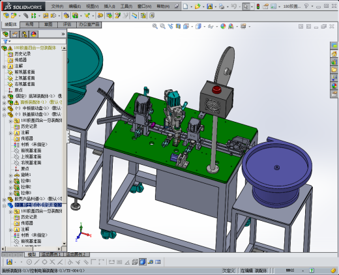Click the Open file folder icon
This screenshot has height=275, width=339.
pyautogui.click(x=198, y=7)
